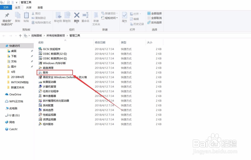Pin folder using 固定到快速访问
The image size is (251, 160).
click(x=7, y=17)
